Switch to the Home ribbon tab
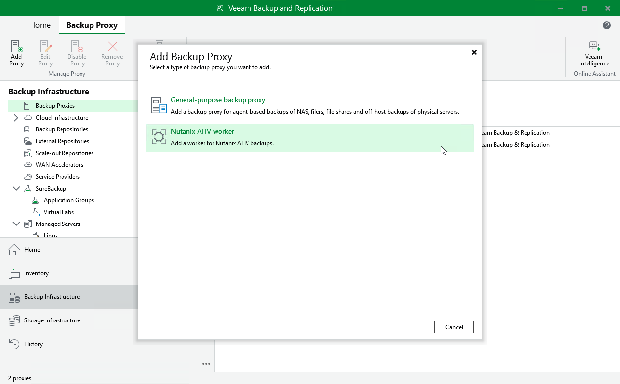The width and height of the screenshot is (620, 384). [x=40, y=25]
